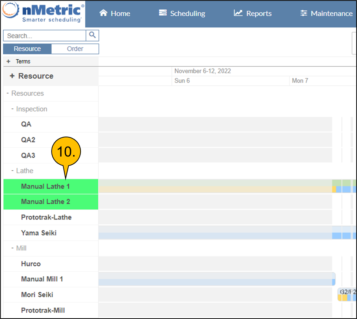Click the G2/P2 task on Mori Seiki
The width and height of the screenshot is (357, 319).
[x=347, y=295]
